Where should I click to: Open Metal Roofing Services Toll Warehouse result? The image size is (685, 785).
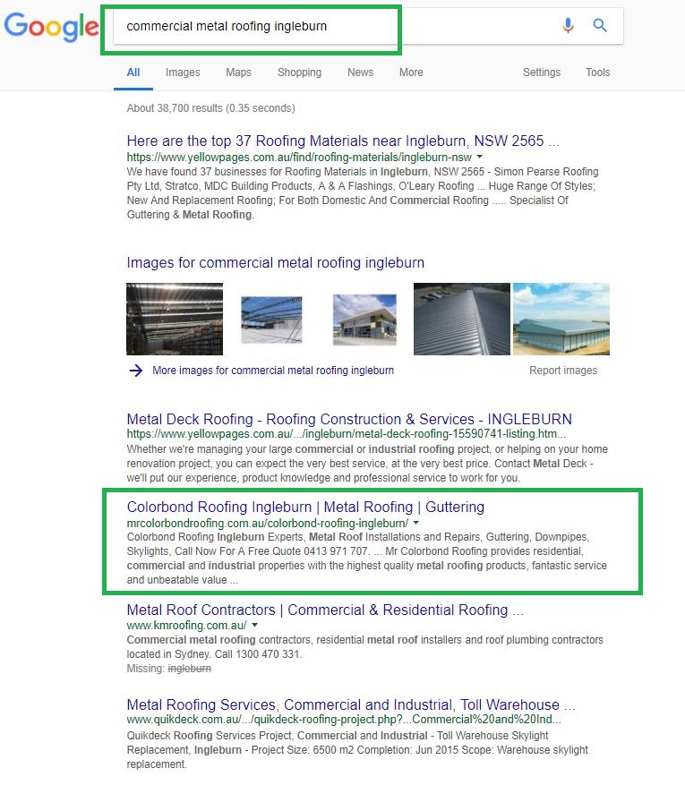350,704
